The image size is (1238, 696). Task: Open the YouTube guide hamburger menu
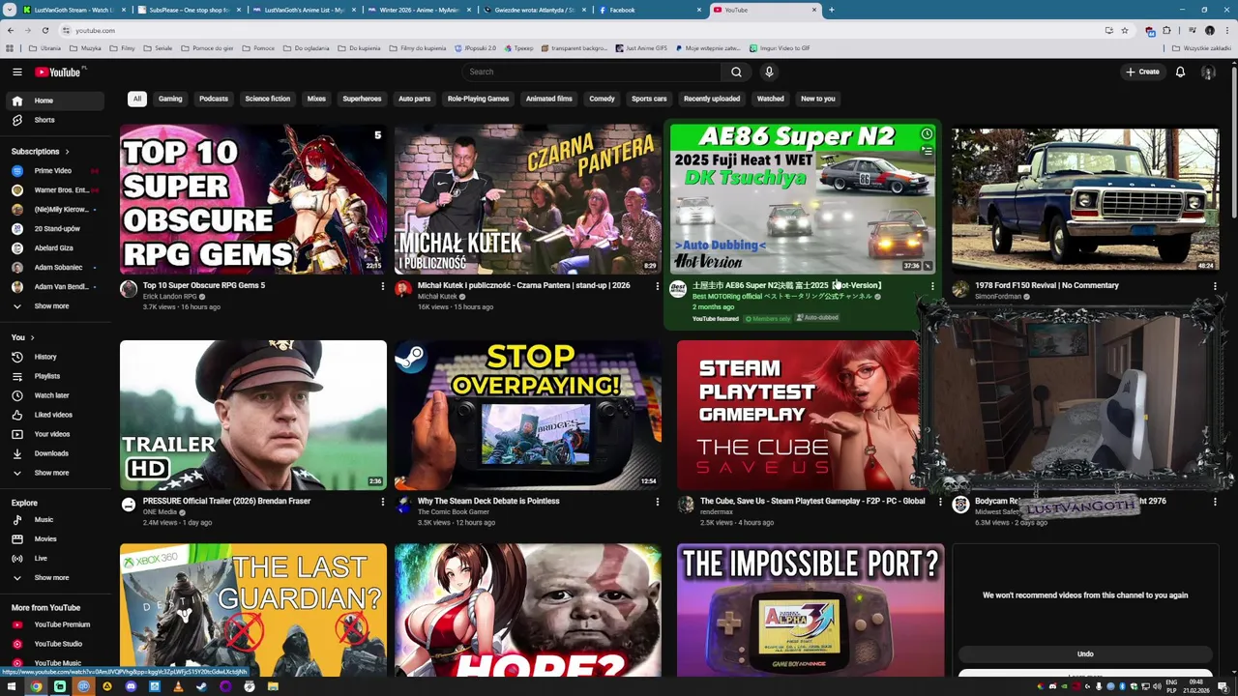(x=17, y=72)
